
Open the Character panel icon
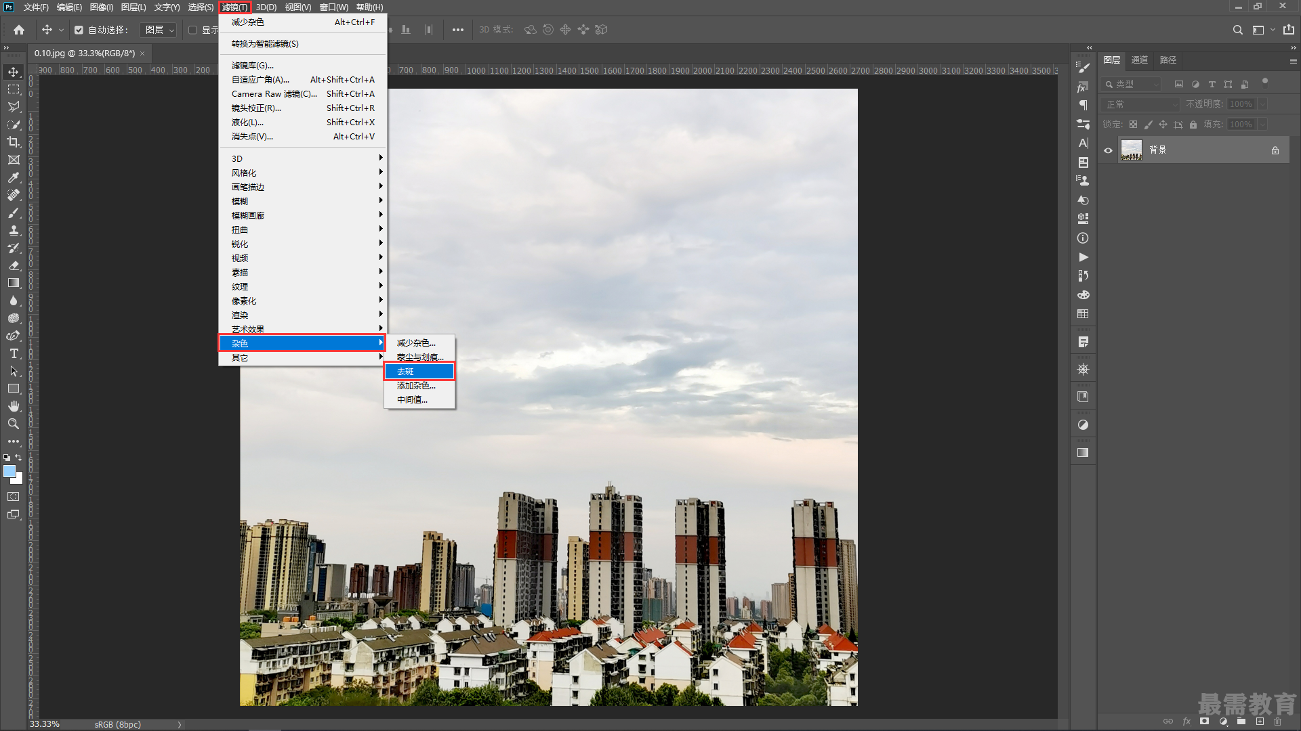pos(1083,143)
